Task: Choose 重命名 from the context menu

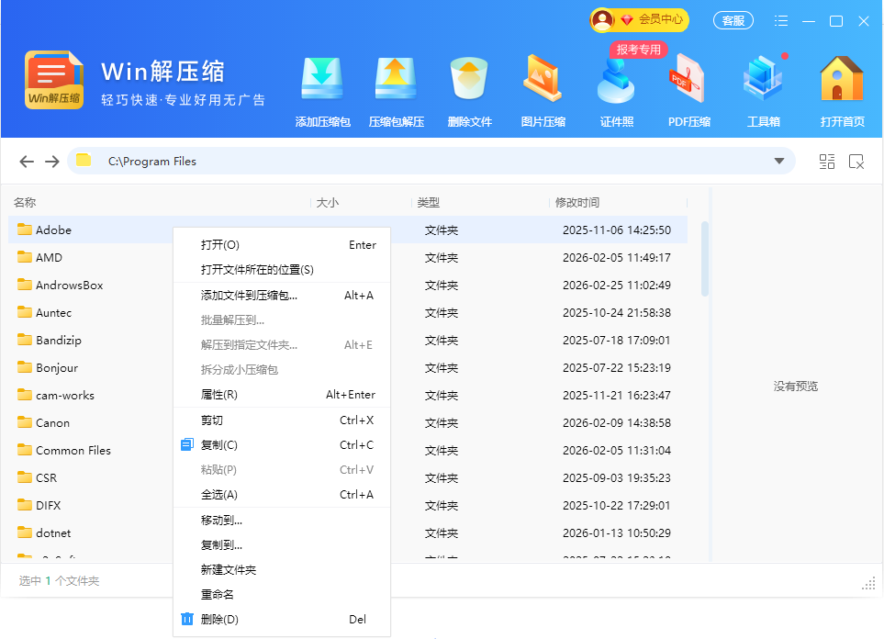Action: (x=218, y=595)
